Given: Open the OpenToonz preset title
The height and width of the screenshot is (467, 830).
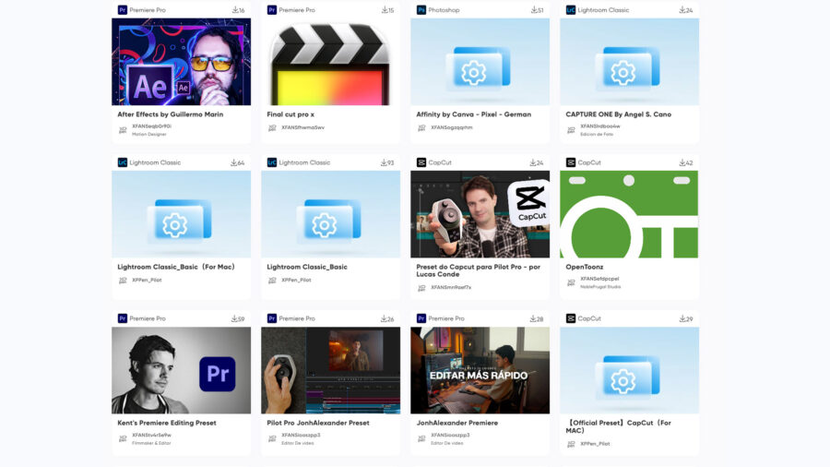Looking at the screenshot, I should pos(585,267).
